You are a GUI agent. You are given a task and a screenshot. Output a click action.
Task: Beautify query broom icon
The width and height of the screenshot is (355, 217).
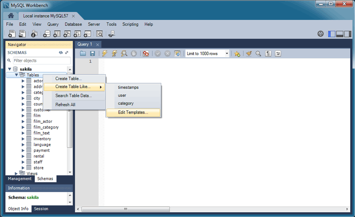coord(249,53)
